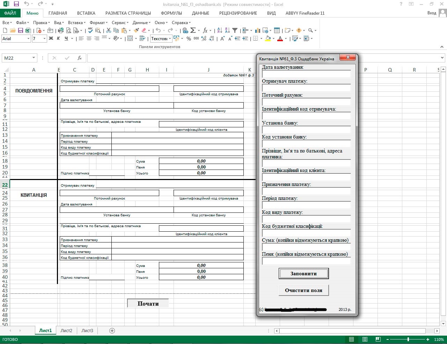Toggle bold Ж formatting
Image resolution: width=447 pixels, height=344 pixels.
(x=51, y=39)
